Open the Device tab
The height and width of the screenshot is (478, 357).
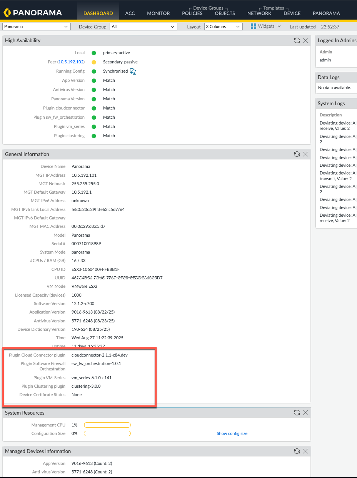tap(292, 13)
